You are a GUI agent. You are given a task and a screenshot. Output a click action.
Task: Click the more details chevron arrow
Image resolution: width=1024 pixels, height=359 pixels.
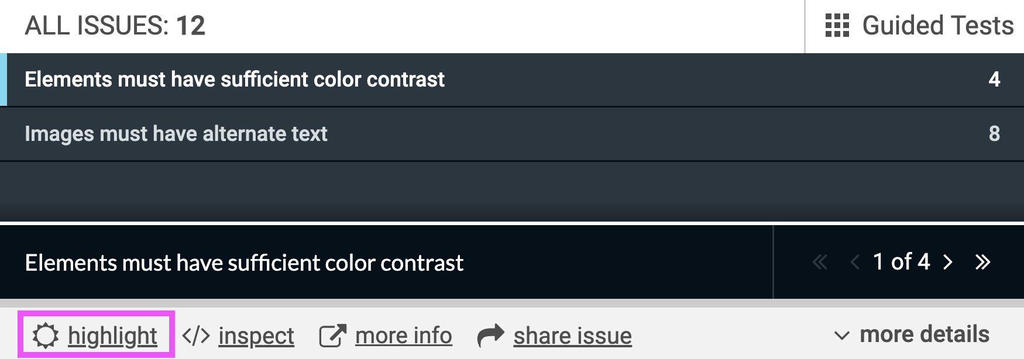841,336
